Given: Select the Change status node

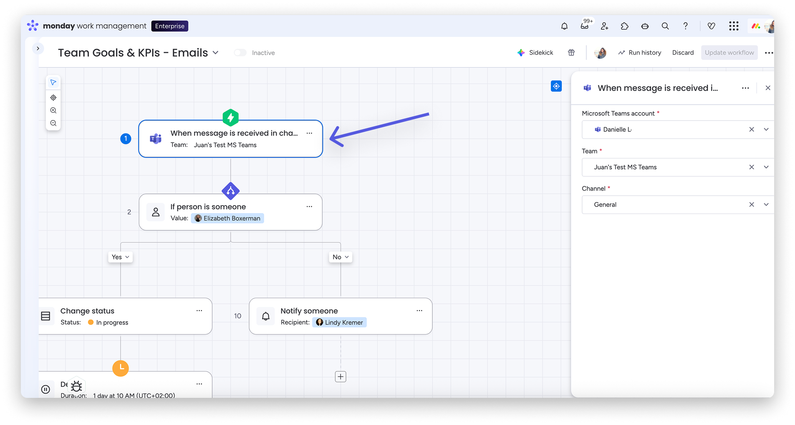Looking at the screenshot, I should (x=125, y=316).
